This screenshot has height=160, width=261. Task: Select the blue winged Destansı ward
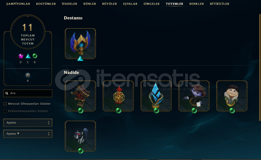pyautogui.click(x=81, y=44)
